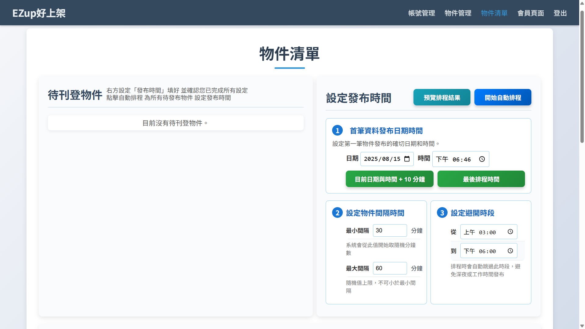The width and height of the screenshot is (585, 329).
Task: Click the 目前沒有待刊登物件。 message
Action: coord(175,123)
